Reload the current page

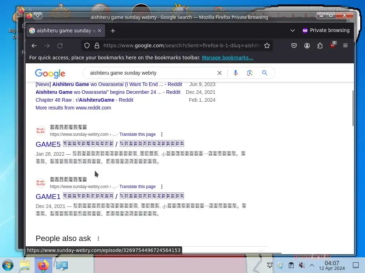coord(60,46)
